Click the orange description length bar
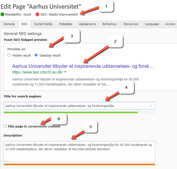The height and width of the screenshot is (169, 177). pos(79,164)
